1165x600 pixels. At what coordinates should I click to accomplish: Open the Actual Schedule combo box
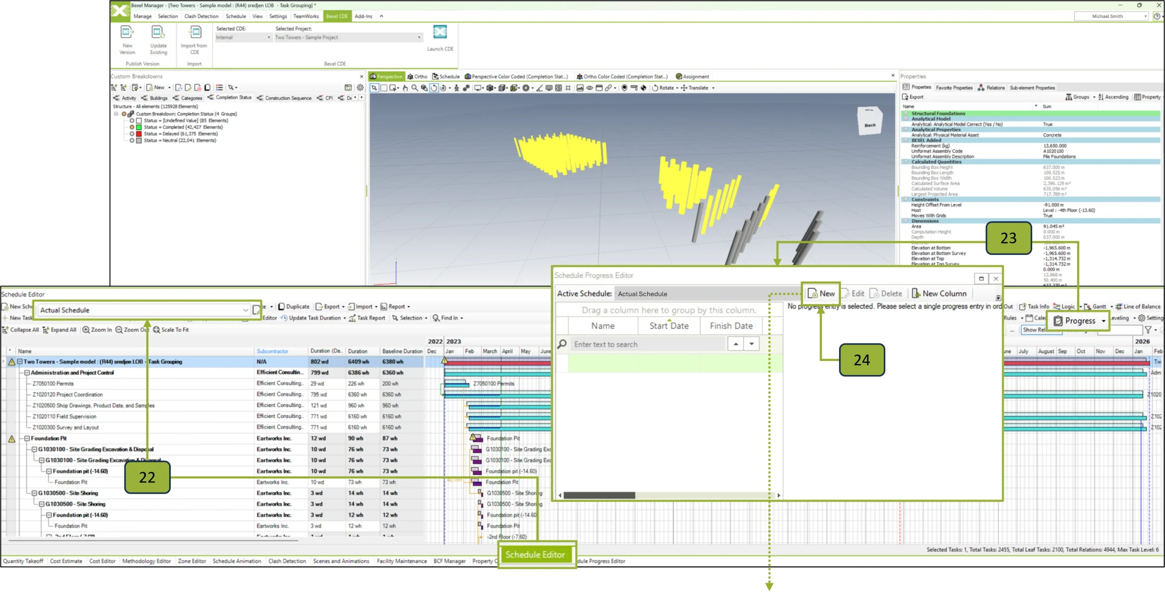tap(144, 310)
